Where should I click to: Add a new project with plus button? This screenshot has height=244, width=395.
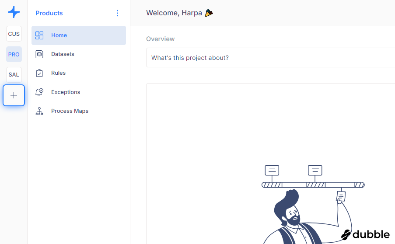[14, 95]
